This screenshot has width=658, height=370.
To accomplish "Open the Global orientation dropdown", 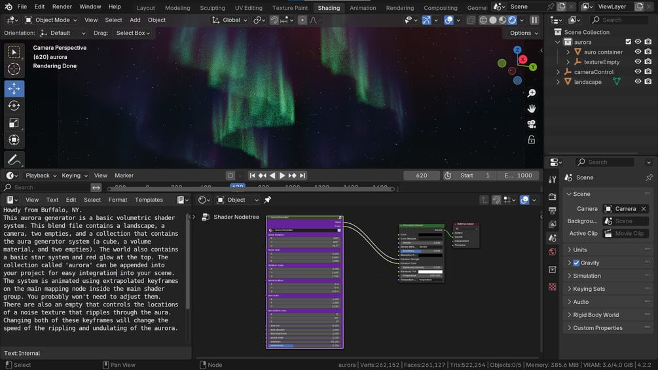I will tap(230, 20).
